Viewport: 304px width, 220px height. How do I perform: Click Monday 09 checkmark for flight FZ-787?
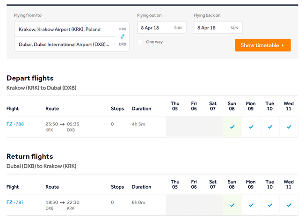pyautogui.click(x=251, y=205)
